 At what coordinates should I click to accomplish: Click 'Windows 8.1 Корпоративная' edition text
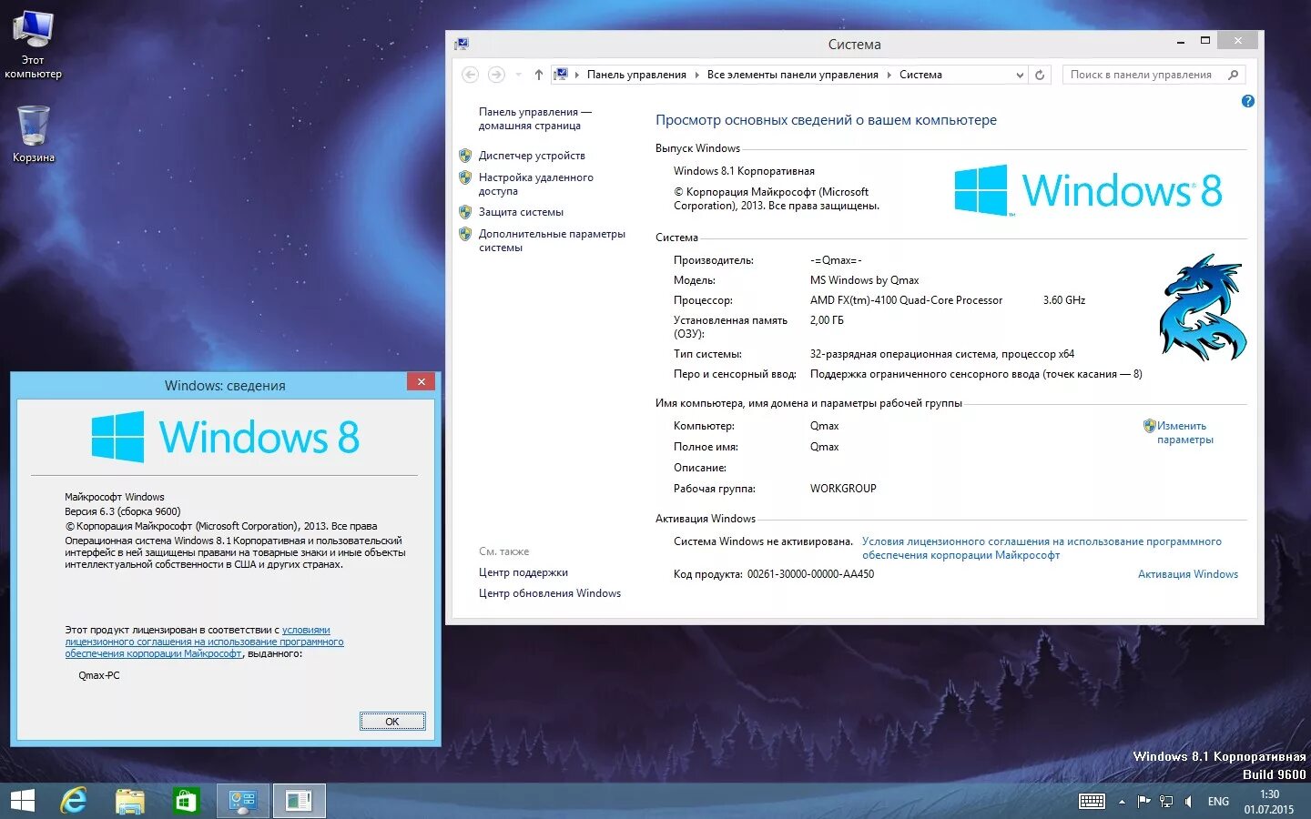tap(744, 171)
